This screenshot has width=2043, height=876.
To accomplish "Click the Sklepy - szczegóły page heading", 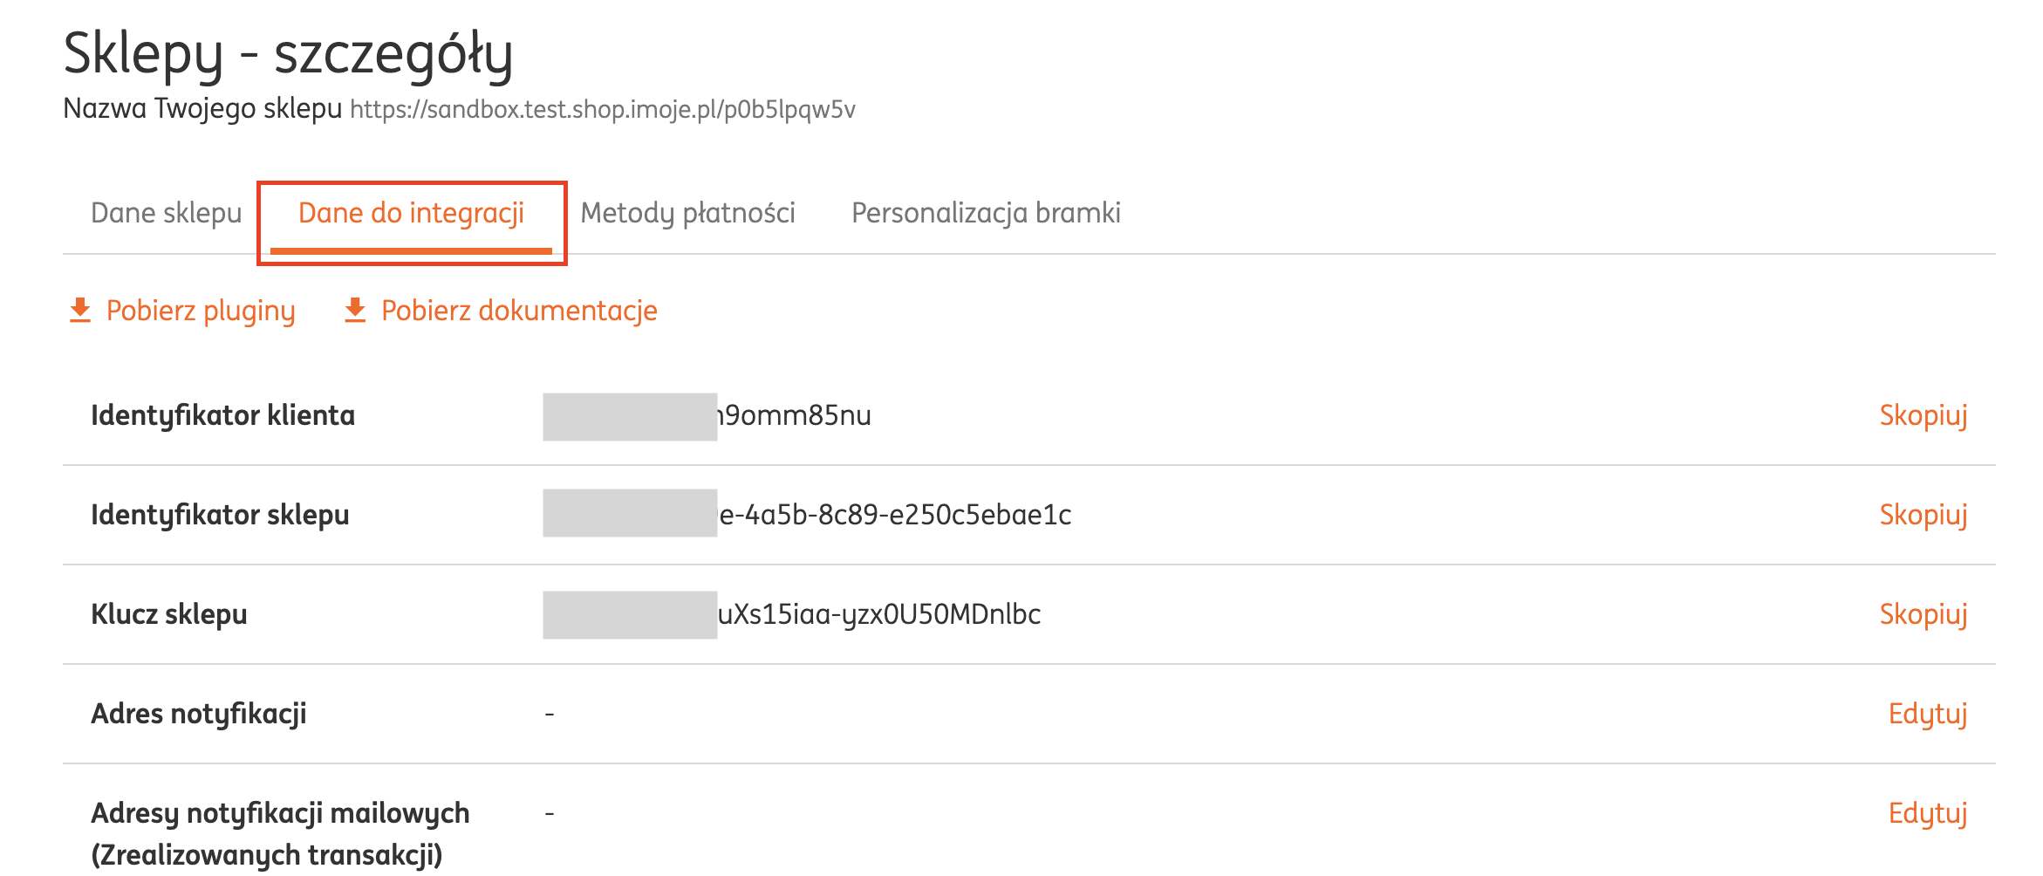I will click(x=288, y=54).
